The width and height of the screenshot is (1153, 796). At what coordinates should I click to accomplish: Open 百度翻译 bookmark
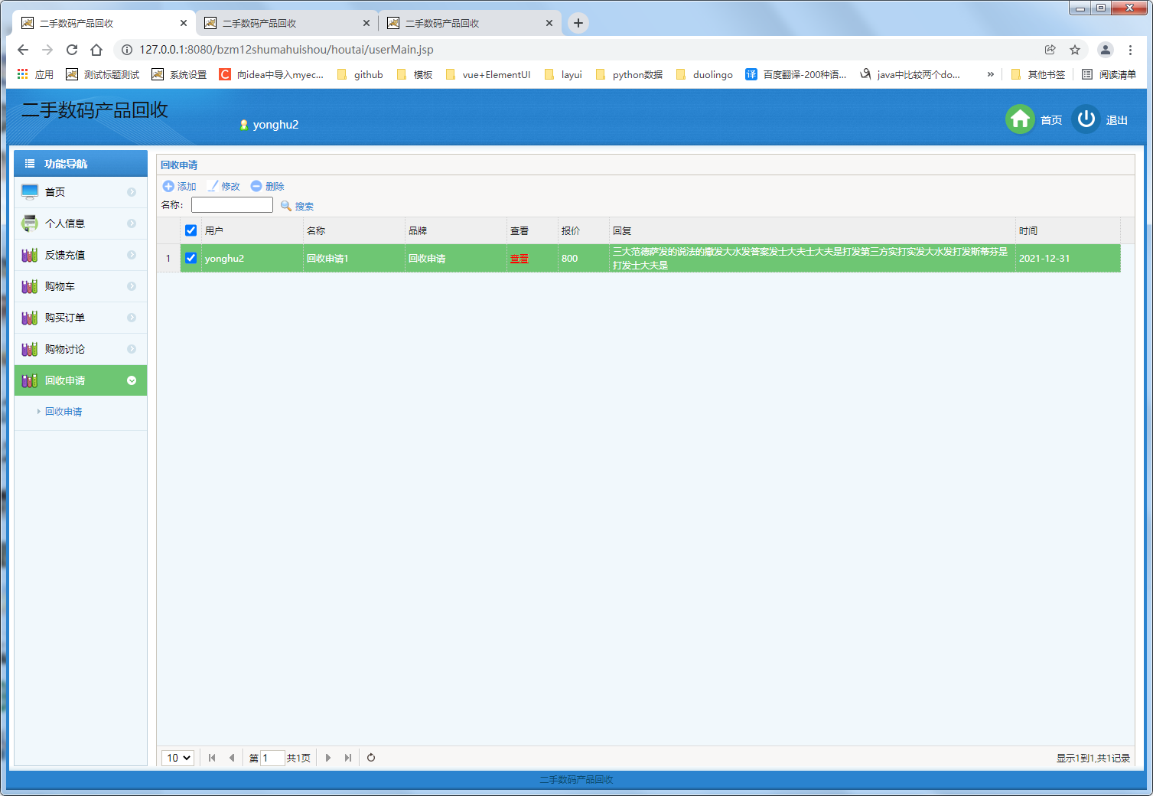pos(796,74)
